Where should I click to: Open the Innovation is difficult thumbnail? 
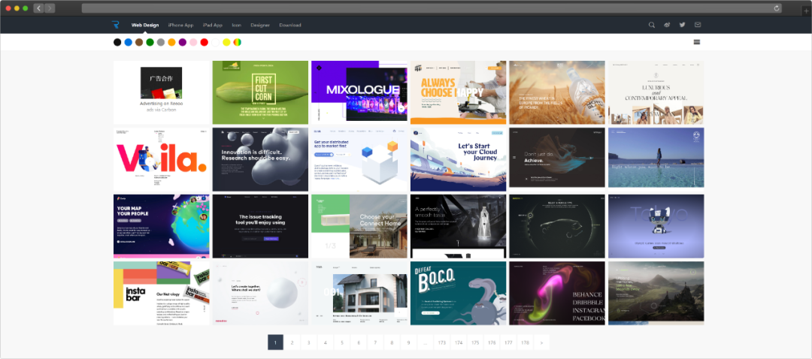(x=260, y=159)
